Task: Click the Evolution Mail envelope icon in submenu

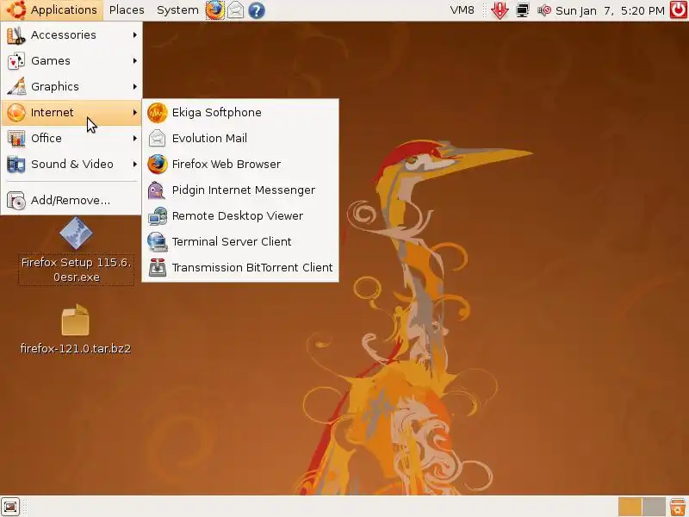Action: [x=158, y=138]
